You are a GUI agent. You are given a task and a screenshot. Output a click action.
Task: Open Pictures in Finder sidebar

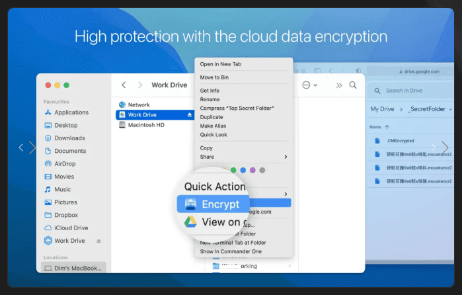pos(60,202)
